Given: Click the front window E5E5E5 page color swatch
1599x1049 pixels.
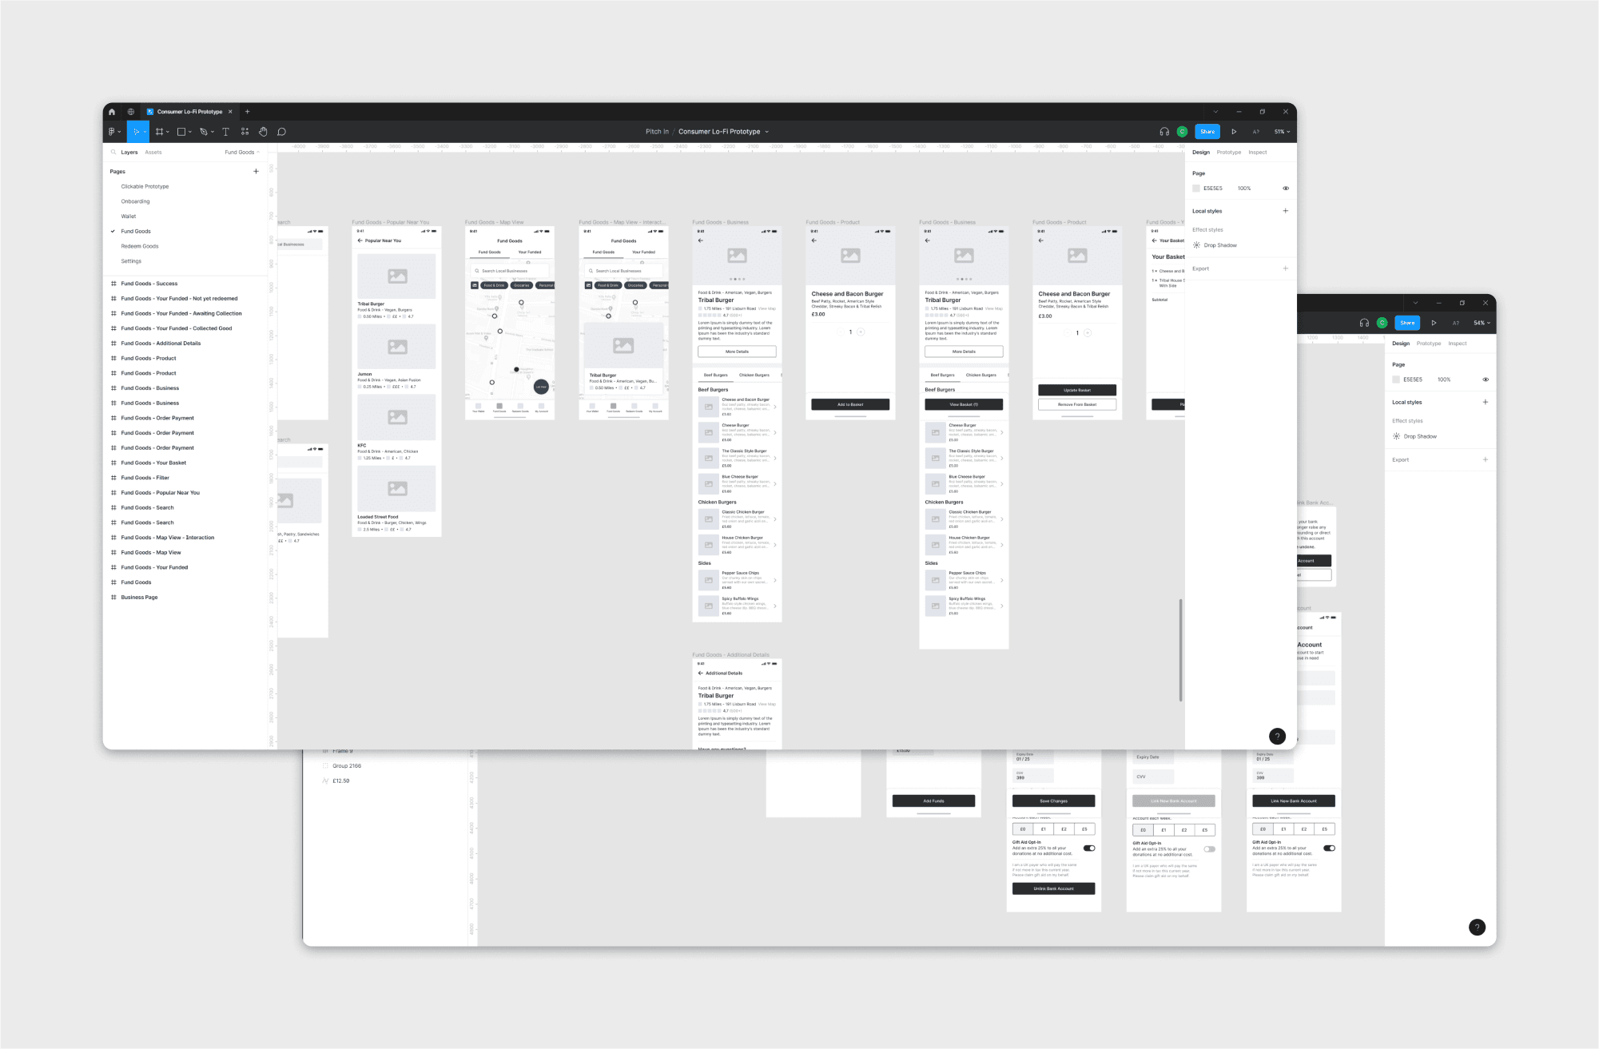Looking at the screenshot, I should coord(1196,189).
